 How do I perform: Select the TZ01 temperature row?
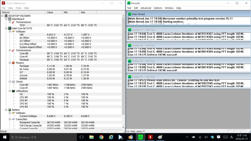point(22,25)
